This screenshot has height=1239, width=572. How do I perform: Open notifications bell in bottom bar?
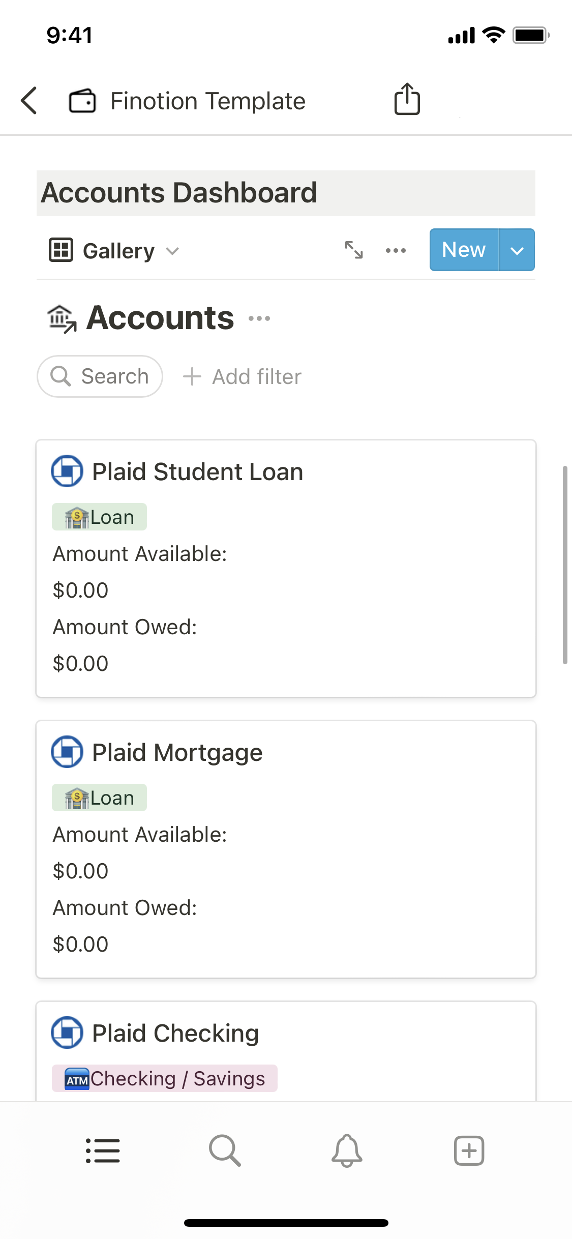tap(347, 1150)
